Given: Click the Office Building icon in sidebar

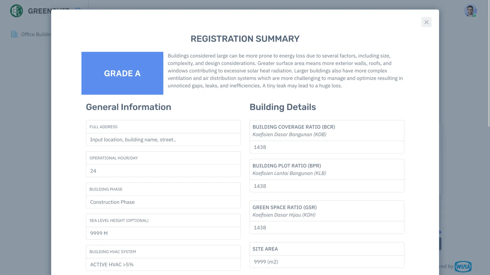Looking at the screenshot, I should click(14, 34).
